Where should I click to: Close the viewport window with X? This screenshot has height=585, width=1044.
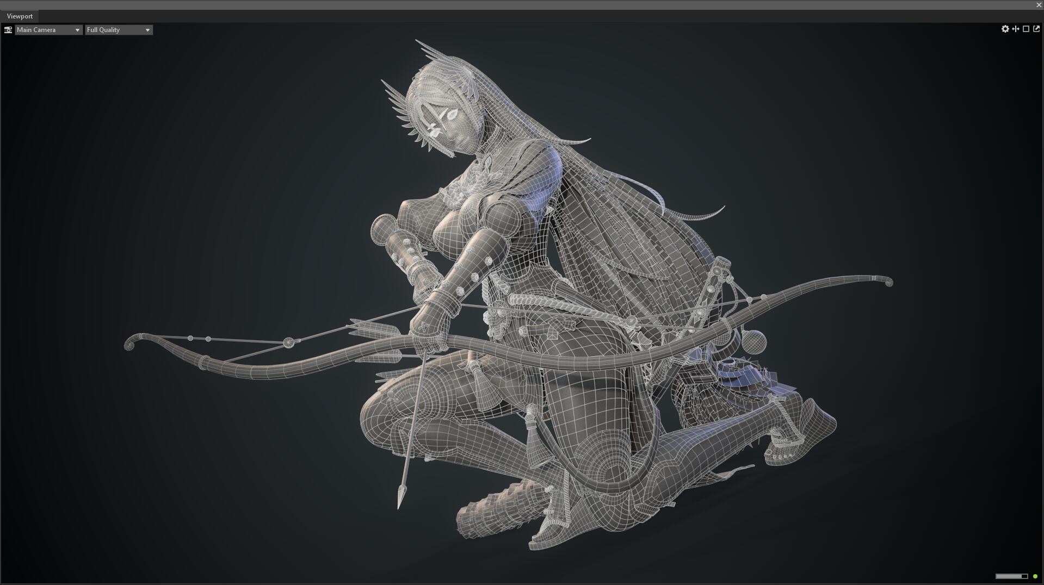(x=1039, y=5)
